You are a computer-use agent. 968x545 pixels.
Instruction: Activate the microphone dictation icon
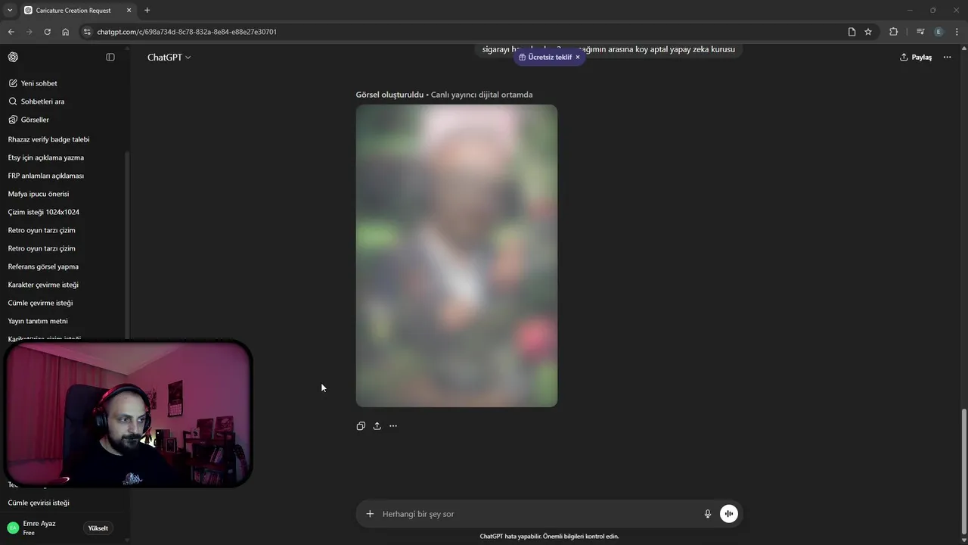tap(708, 514)
